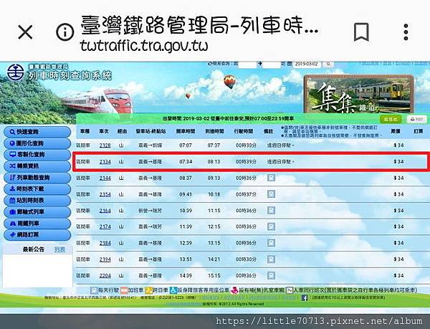Click the 行駛時間 column header
The image size is (430, 329).
244,131
